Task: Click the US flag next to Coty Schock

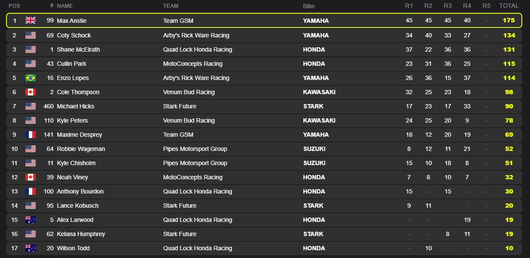Action: click(x=31, y=35)
